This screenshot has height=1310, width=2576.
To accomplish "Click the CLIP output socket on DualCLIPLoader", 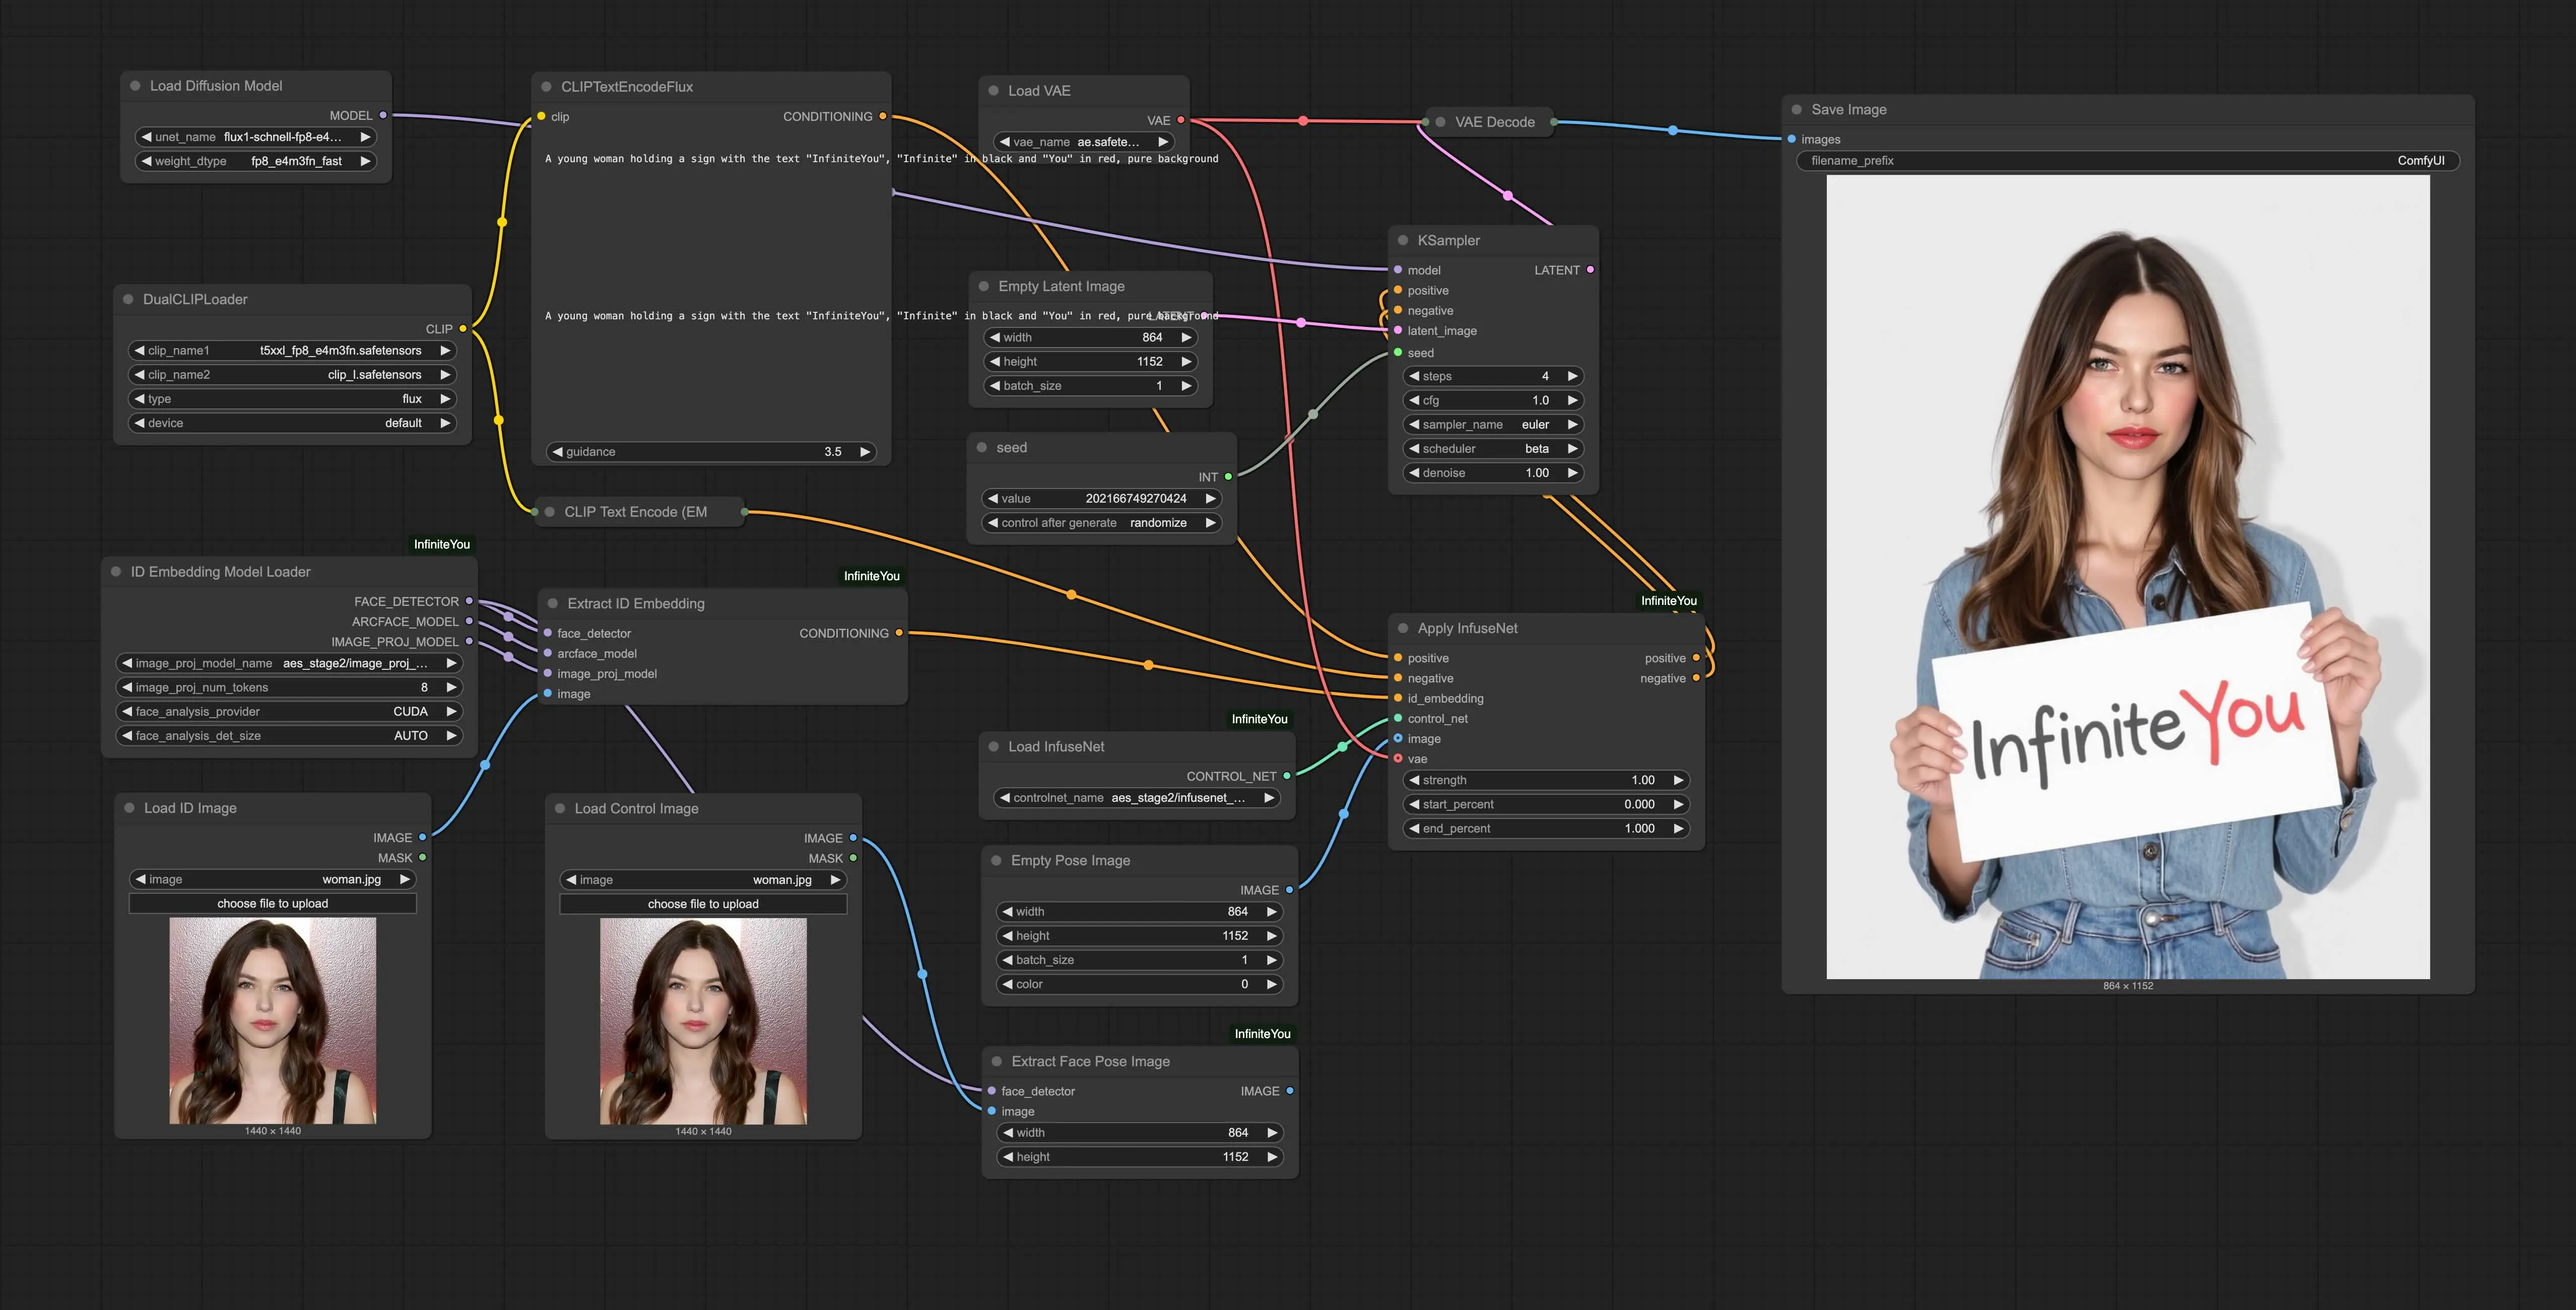I will click(x=463, y=329).
